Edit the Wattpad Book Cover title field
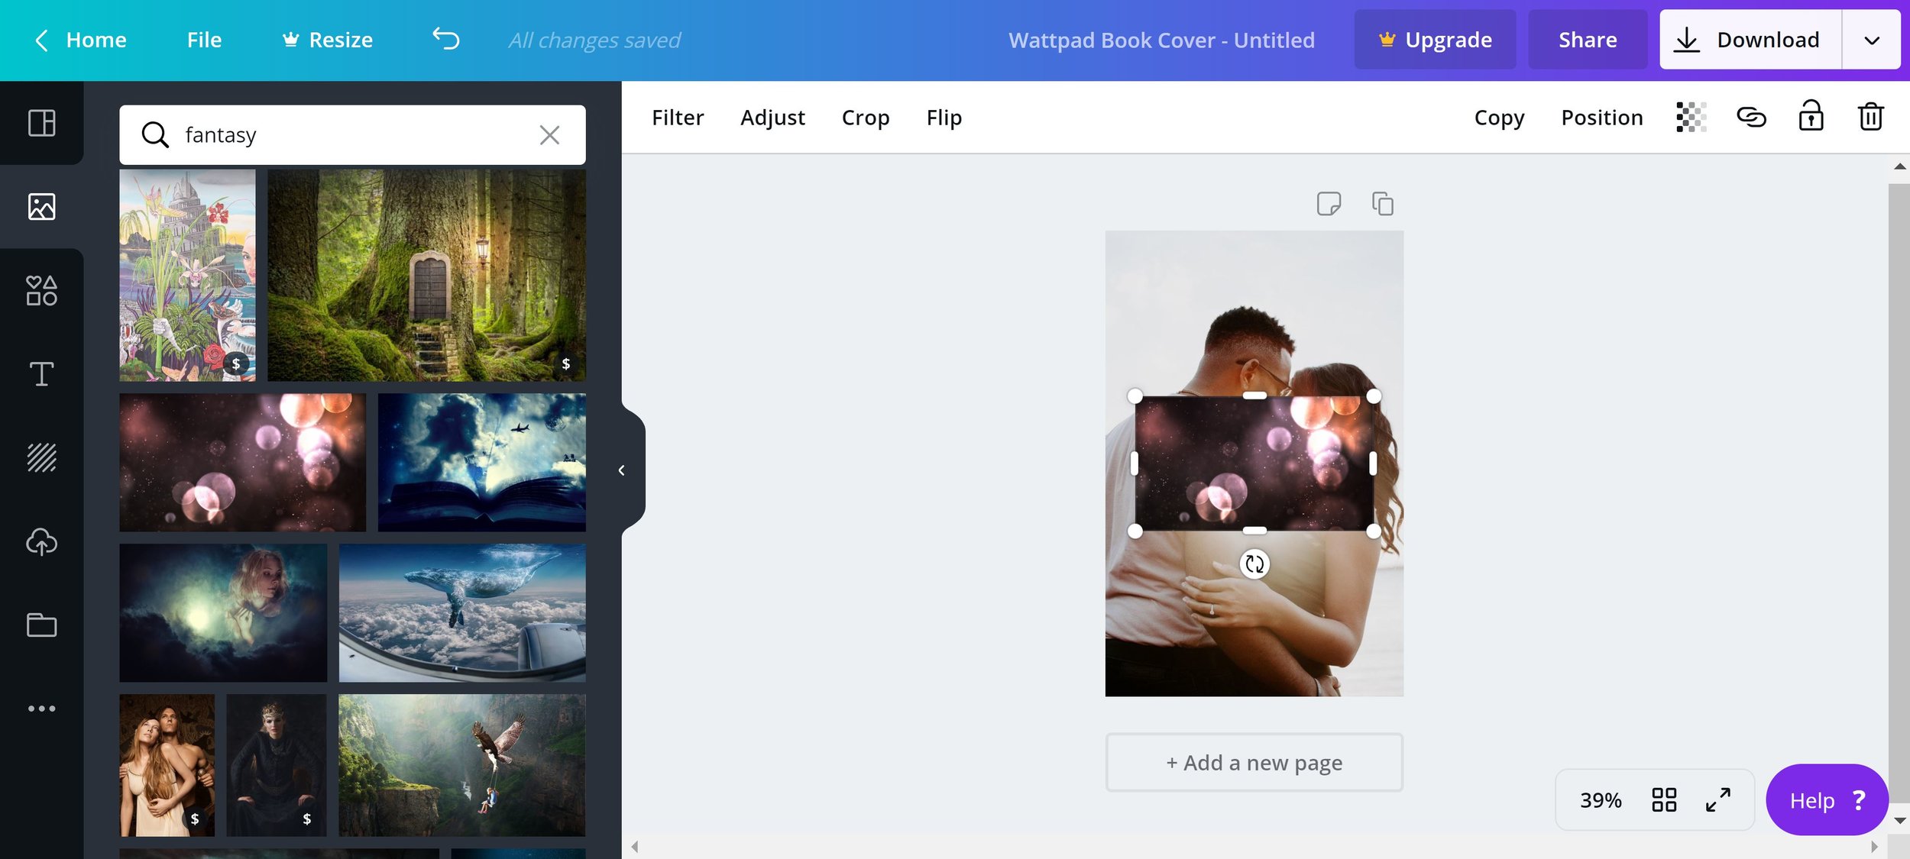This screenshot has height=859, width=1910. click(x=1161, y=40)
